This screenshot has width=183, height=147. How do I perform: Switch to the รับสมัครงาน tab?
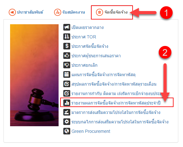coord(69,12)
